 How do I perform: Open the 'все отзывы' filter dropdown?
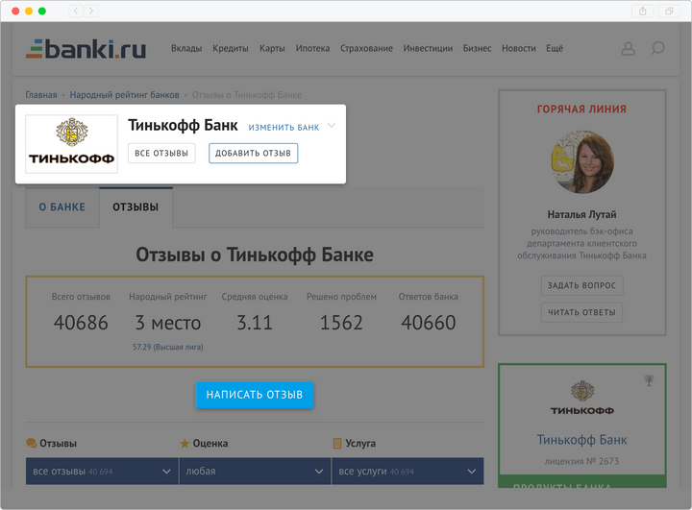tap(101, 472)
